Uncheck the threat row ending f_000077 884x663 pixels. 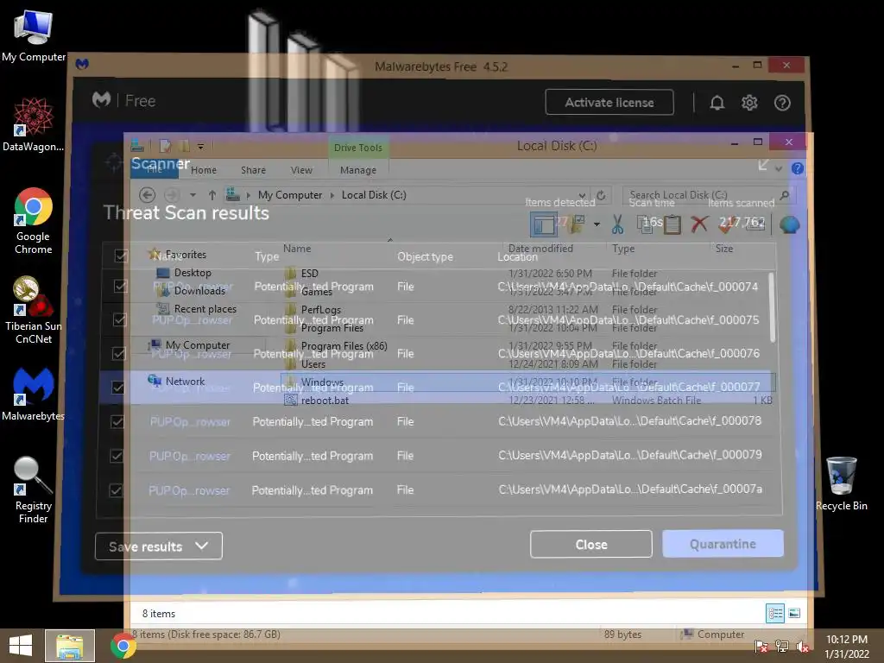click(x=117, y=388)
